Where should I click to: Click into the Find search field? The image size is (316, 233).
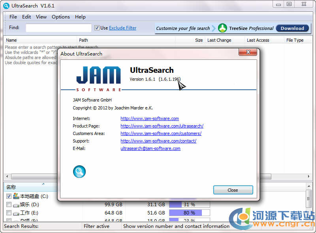58,28
